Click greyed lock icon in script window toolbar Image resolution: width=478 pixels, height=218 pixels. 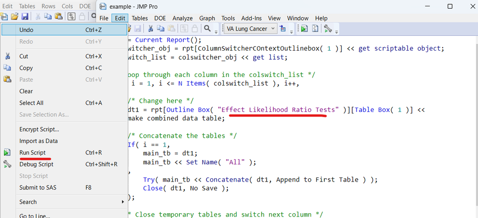click(x=194, y=29)
